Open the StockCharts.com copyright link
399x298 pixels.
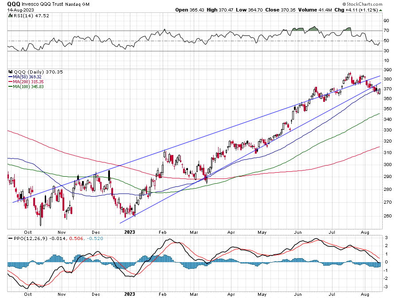[x=362, y=4]
